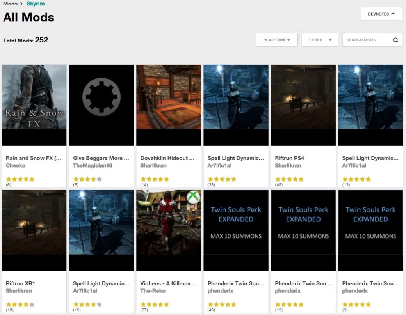Open Spell Light Dynamic title with 13 ratings
The image size is (406, 315).
click(x=370, y=158)
